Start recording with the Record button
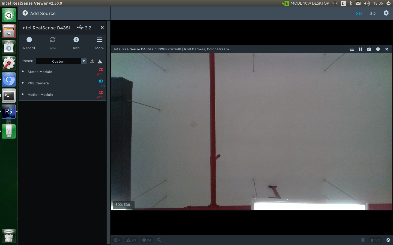The image size is (393, 245). (29, 40)
